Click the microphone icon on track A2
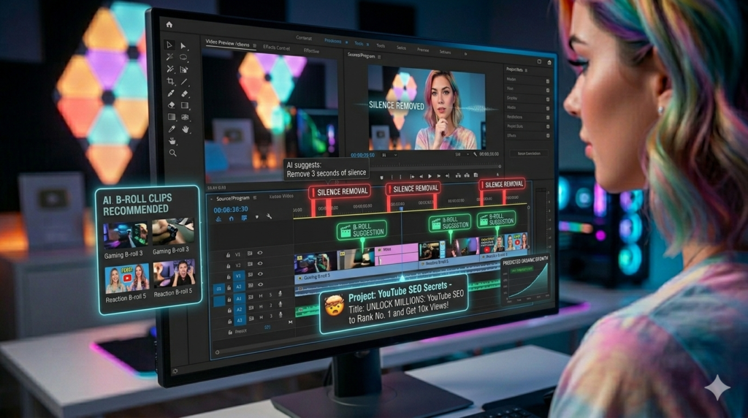 (x=280, y=304)
